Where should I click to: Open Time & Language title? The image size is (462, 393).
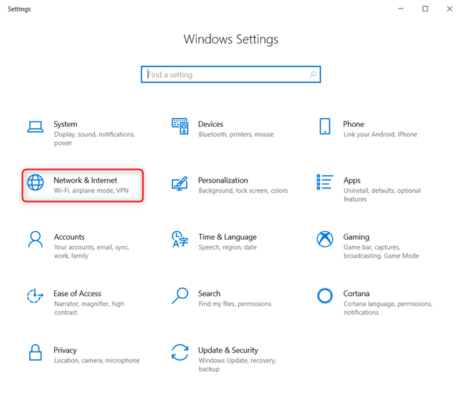click(227, 237)
